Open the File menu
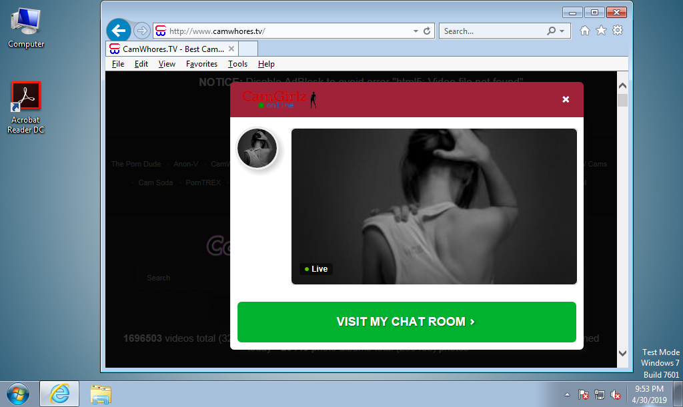This screenshot has height=407, width=683. [118, 64]
